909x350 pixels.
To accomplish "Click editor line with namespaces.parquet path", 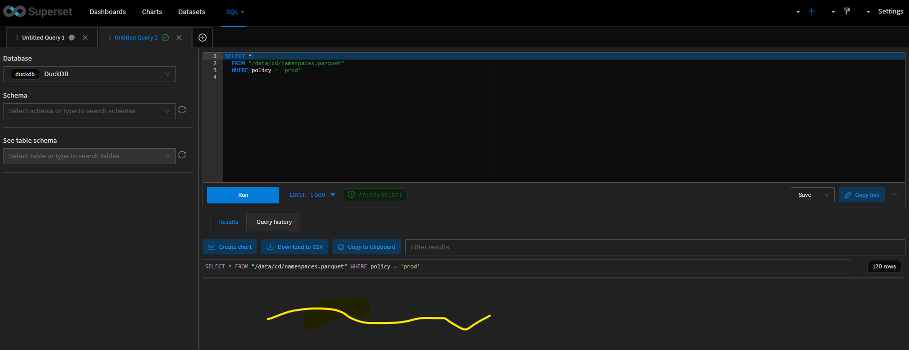I will coord(288,63).
